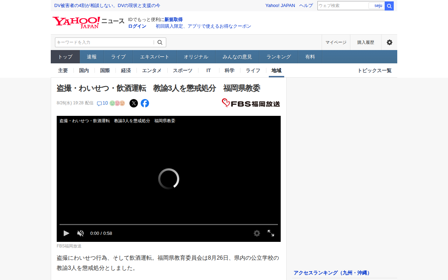Image resolution: width=448 pixels, height=280 pixels.
Task: Open video settings gear
Action: click(x=257, y=233)
